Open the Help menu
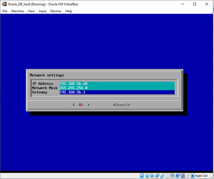 tap(69, 11)
